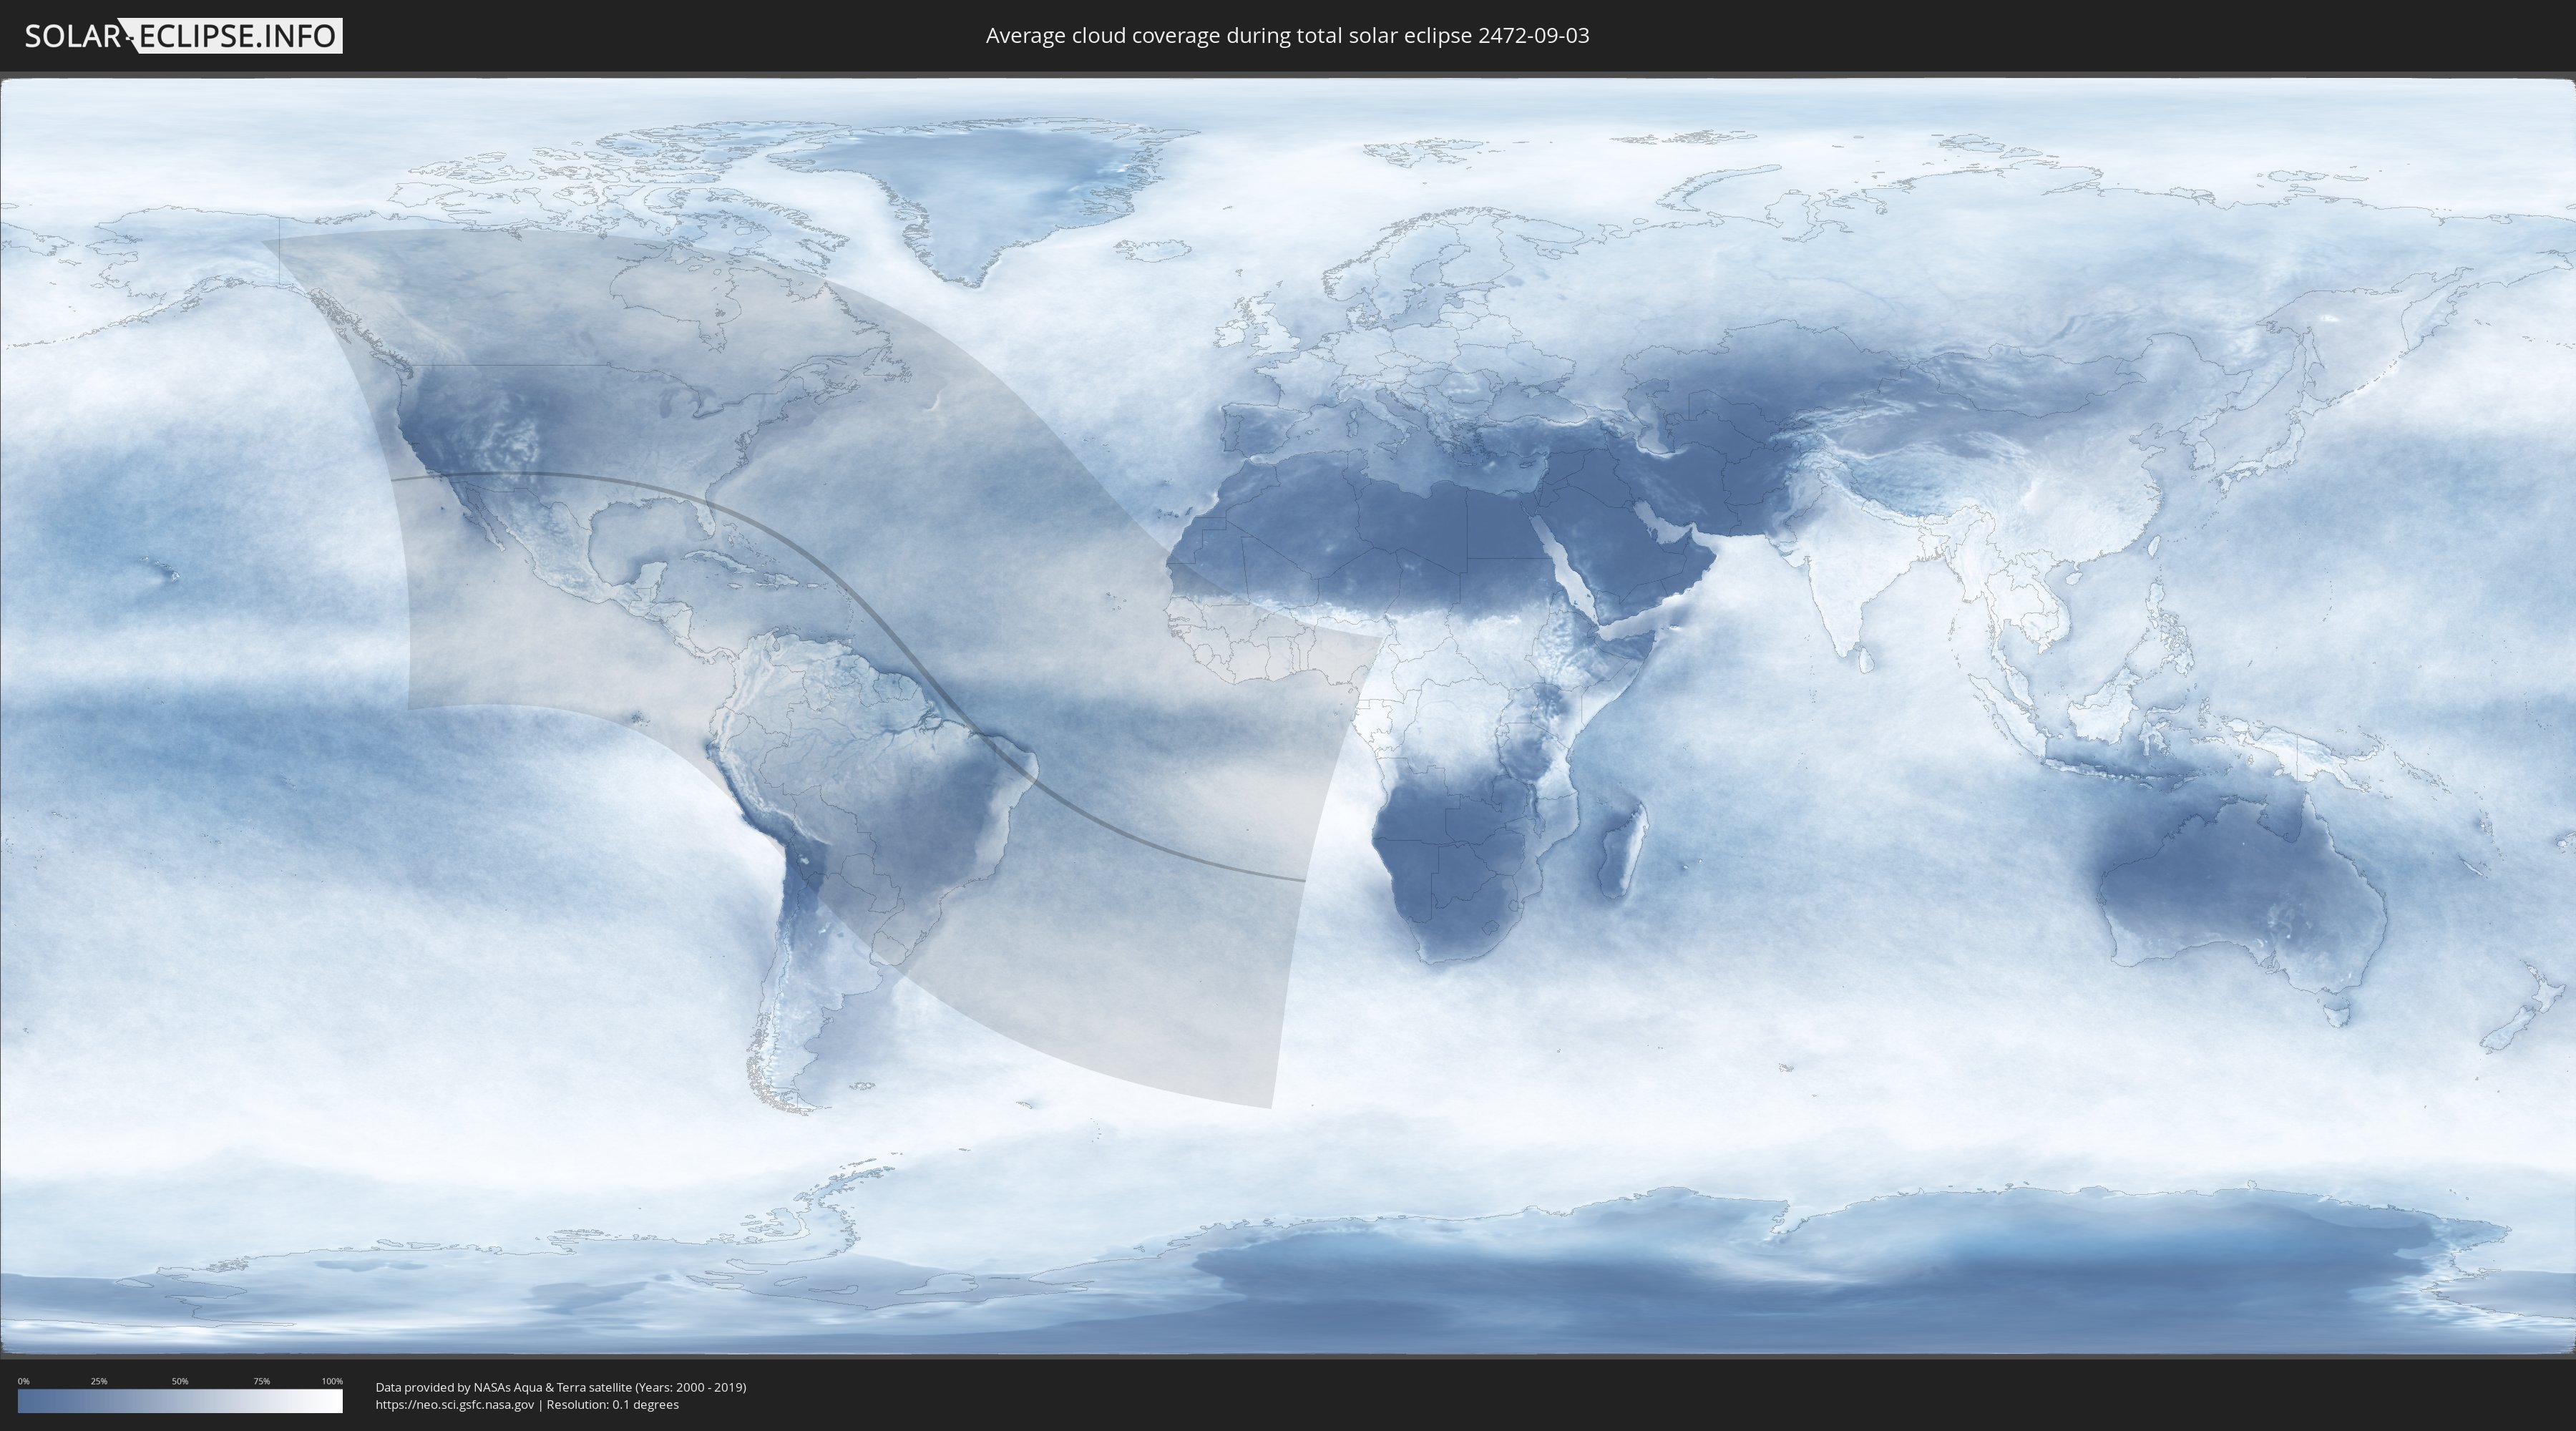Screen dimensions: 2576x1431
Task: Click the '25%' legend label
Action: coord(99,1381)
